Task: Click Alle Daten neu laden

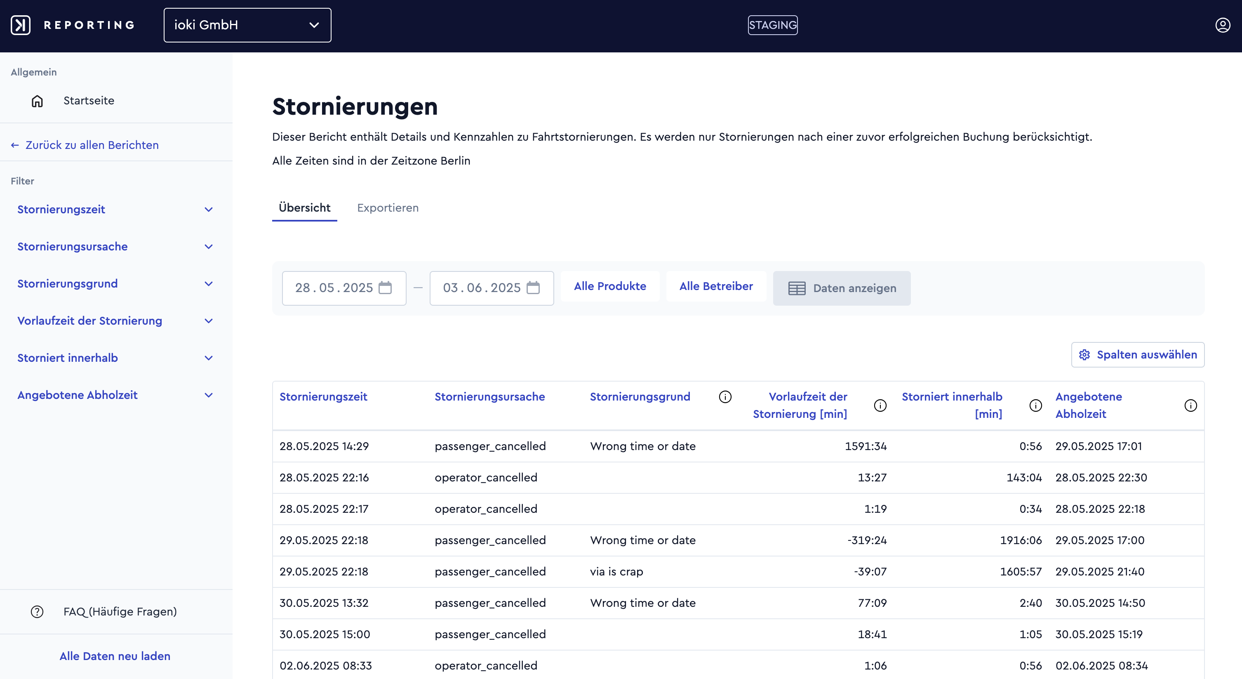Action: pos(115,656)
